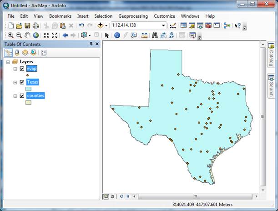
Task: Collapse the Texas layer legend
Action: pyautogui.click(x=15, y=82)
